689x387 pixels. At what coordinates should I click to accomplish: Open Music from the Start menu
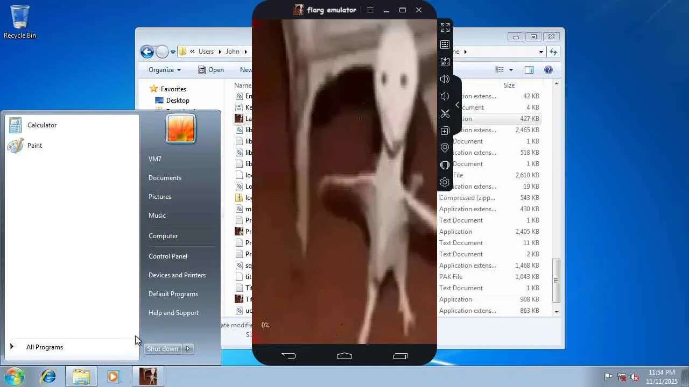[x=157, y=216]
